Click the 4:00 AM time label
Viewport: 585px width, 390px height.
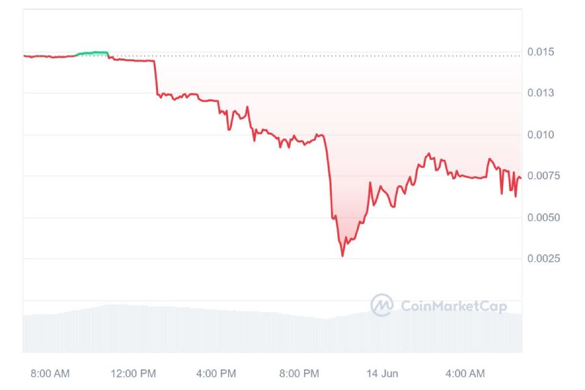(465, 374)
